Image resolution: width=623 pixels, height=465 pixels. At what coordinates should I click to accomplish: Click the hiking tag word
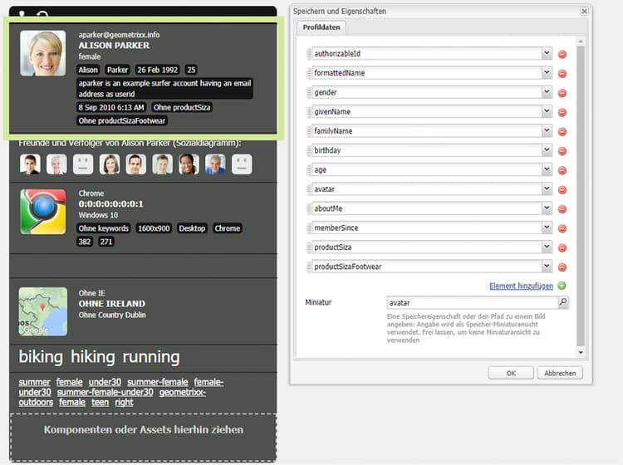tap(93, 356)
